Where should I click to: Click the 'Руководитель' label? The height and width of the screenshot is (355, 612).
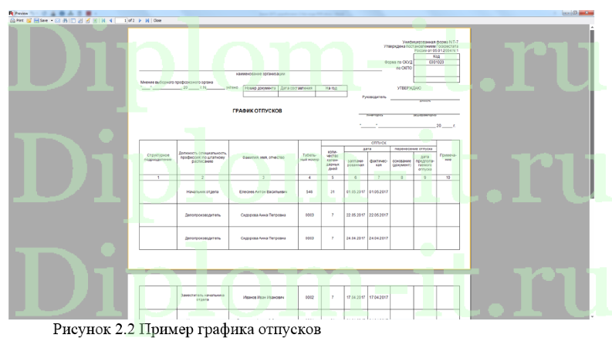coord(374,97)
